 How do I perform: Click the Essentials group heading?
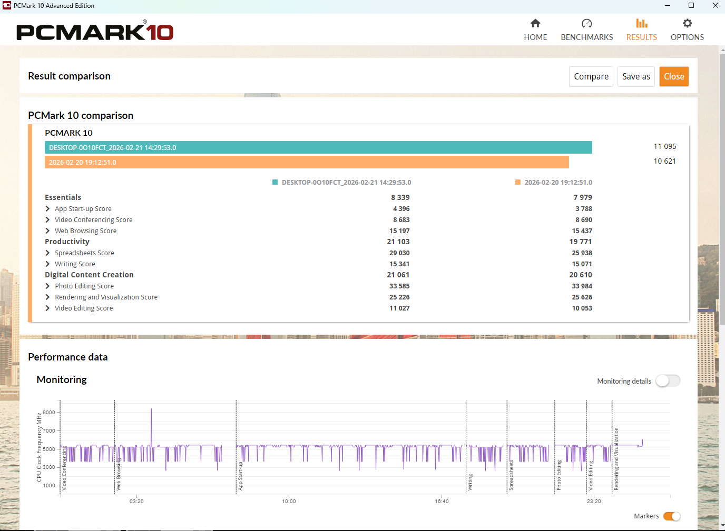[x=63, y=197]
